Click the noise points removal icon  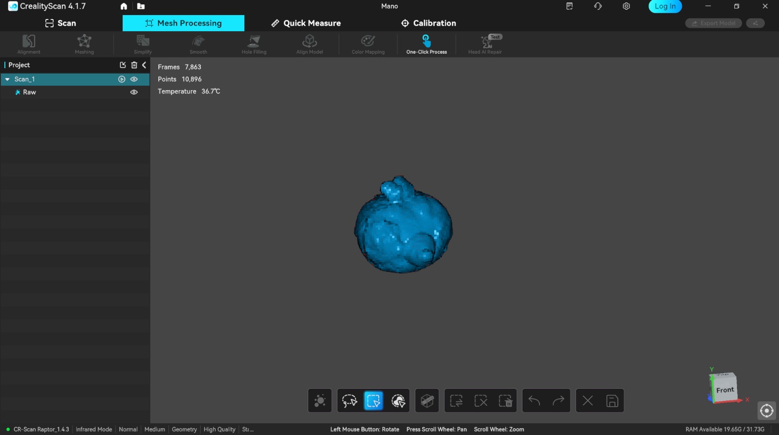[x=320, y=400]
